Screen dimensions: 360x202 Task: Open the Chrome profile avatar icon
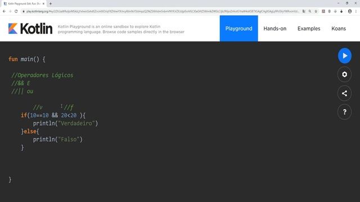(350, 11)
